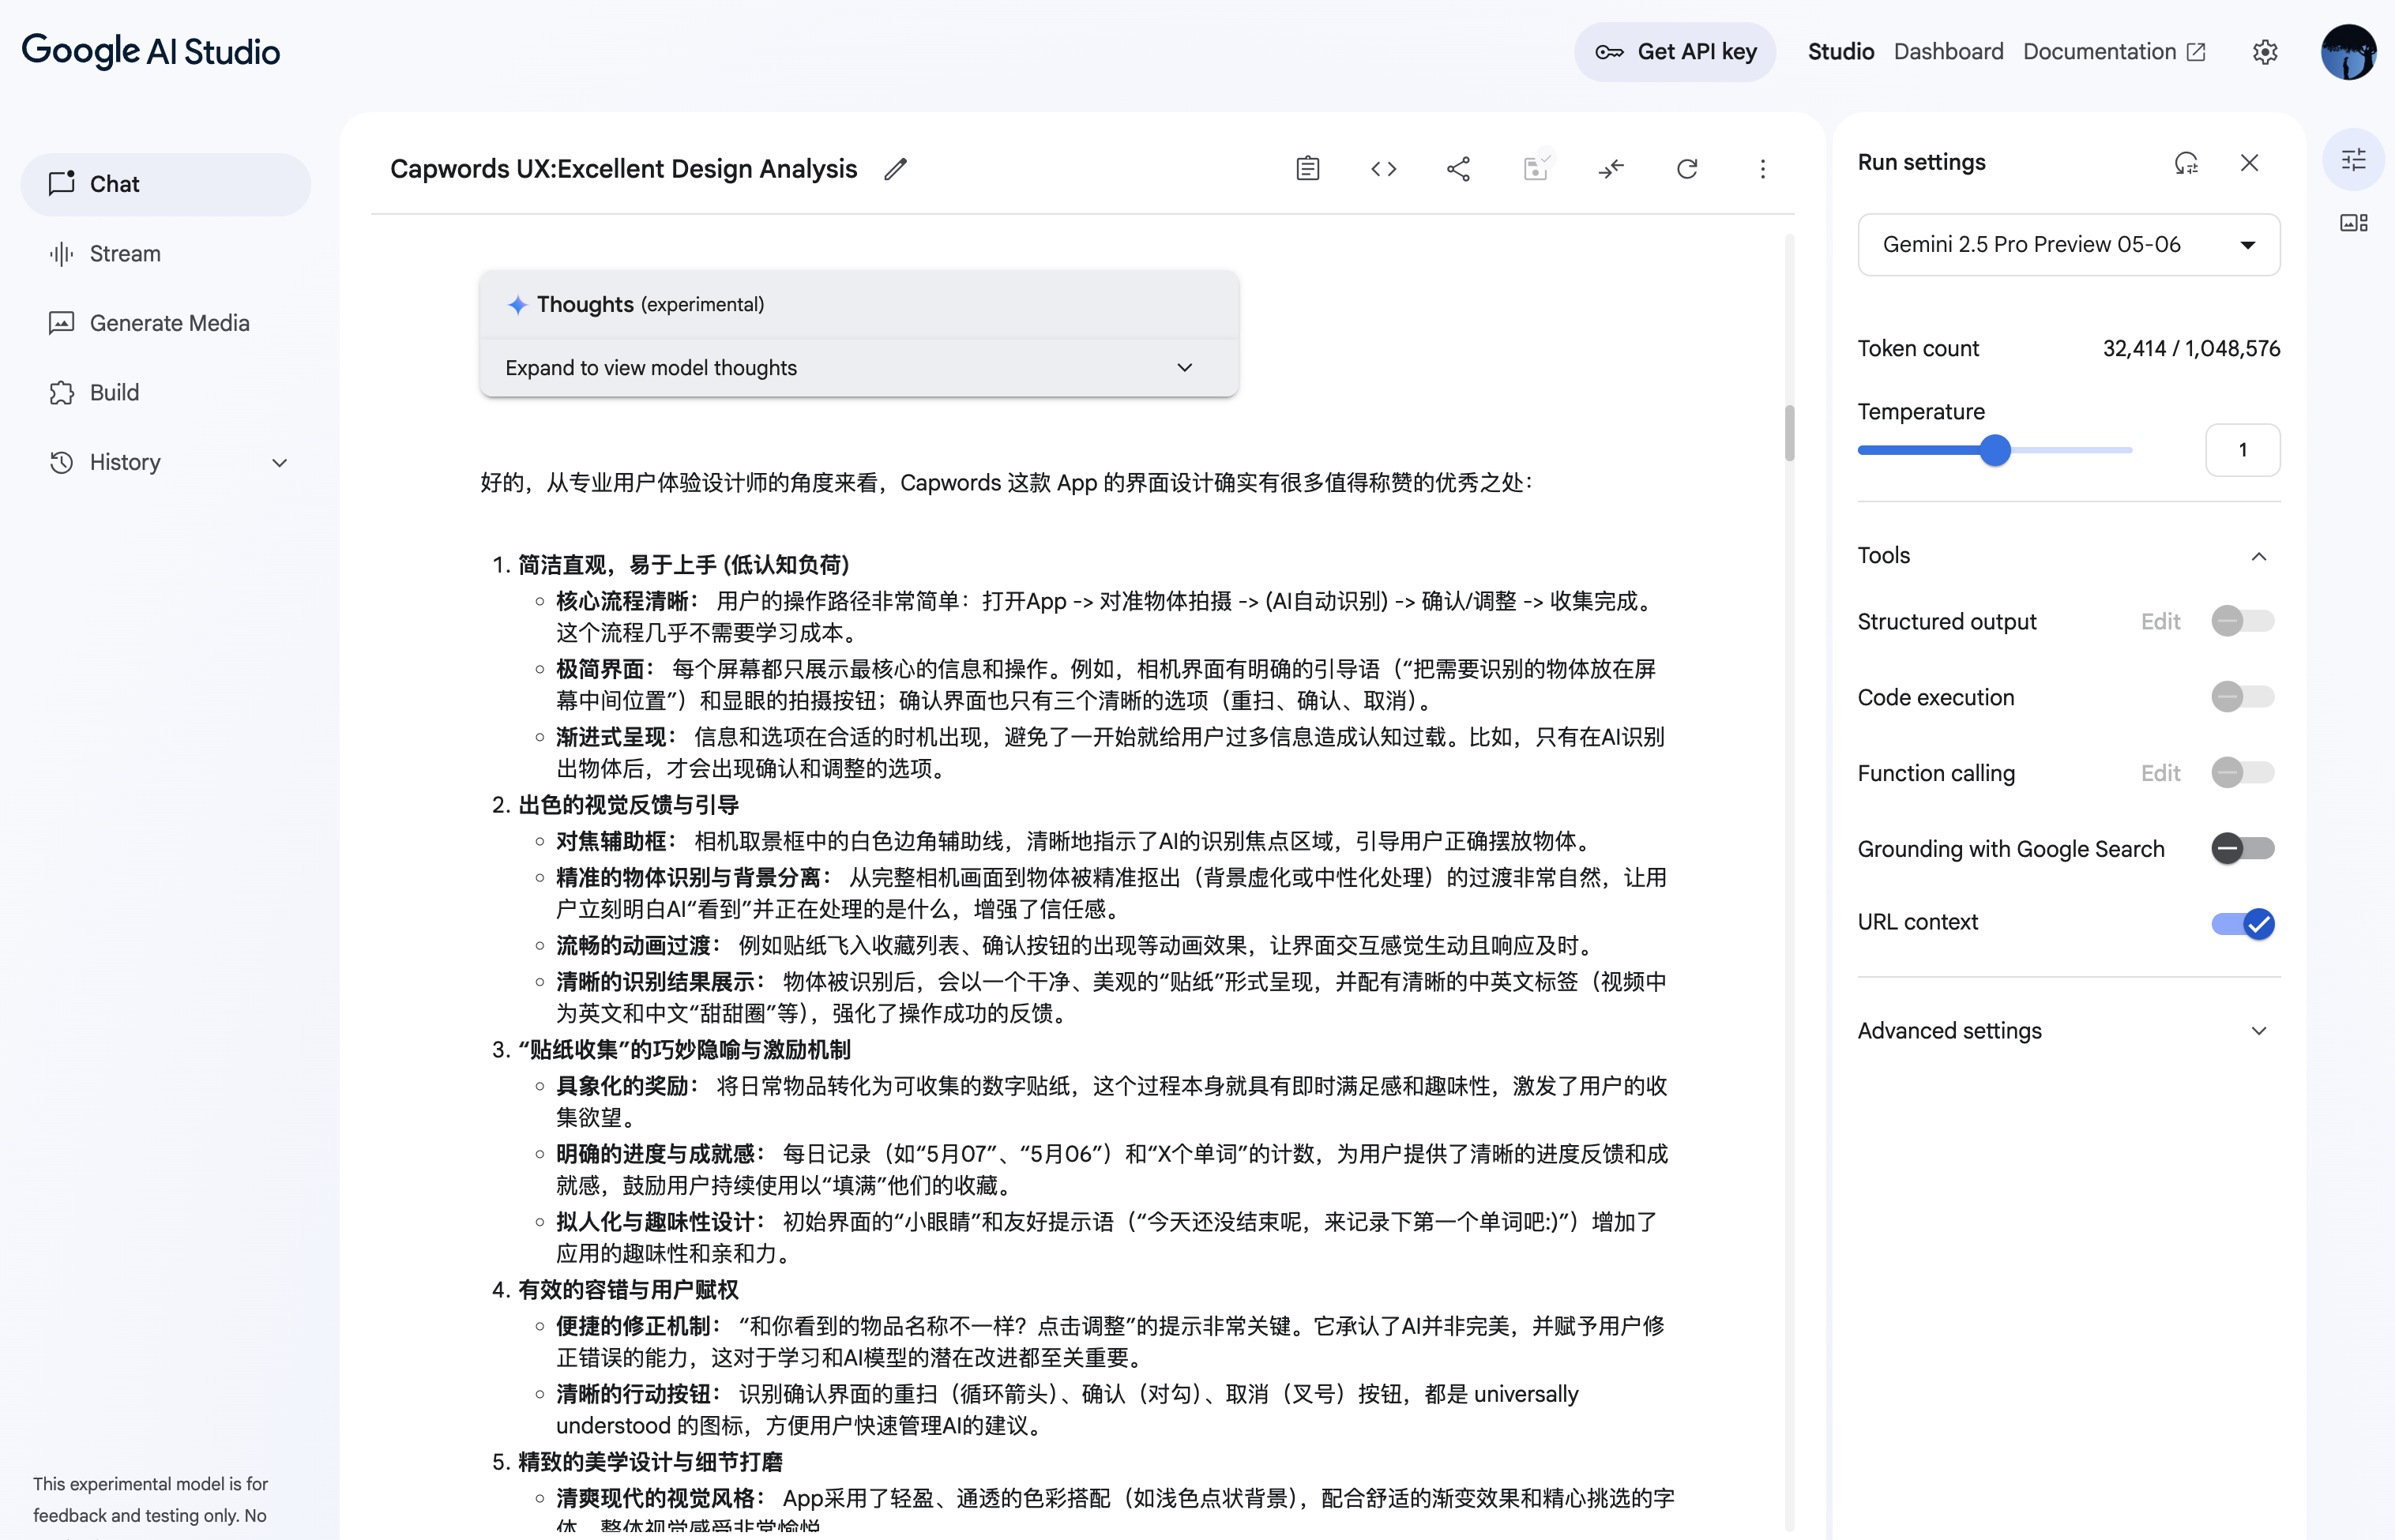Click the Capwords UX chat title text
The width and height of the screenshot is (2395, 1540).
click(x=623, y=169)
